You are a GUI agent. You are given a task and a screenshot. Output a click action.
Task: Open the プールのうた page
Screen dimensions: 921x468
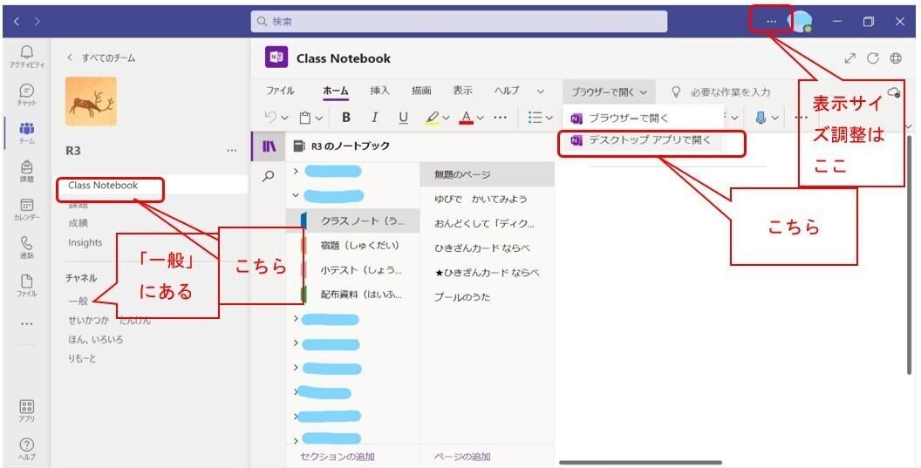pos(488,296)
